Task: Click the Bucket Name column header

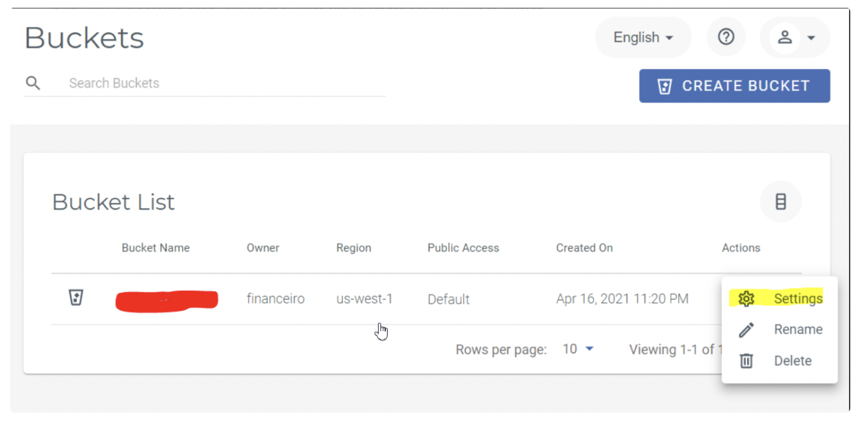Action: [x=156, y=248]
